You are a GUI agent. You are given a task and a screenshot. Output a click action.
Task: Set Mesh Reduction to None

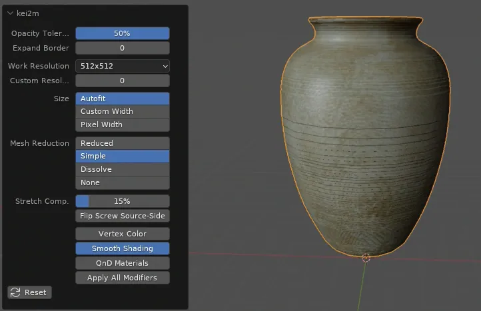123,182
